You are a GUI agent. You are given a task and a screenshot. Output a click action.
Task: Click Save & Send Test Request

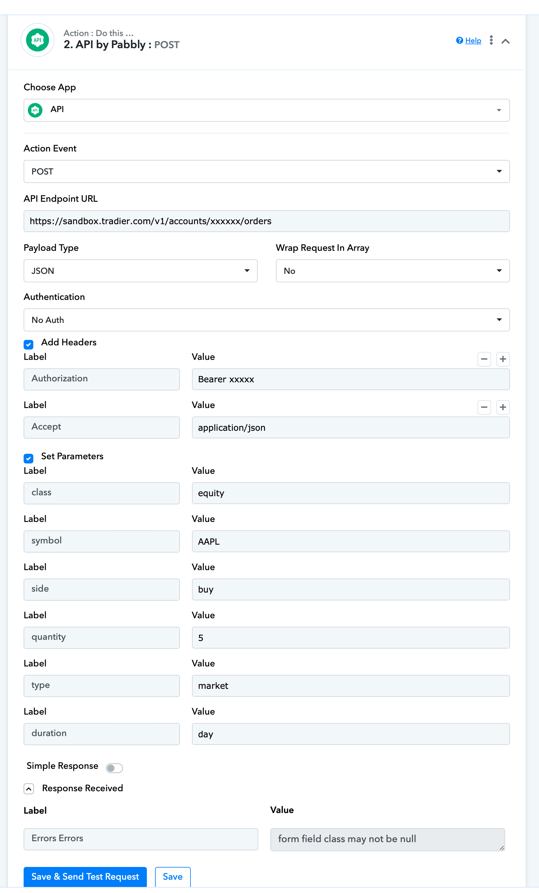[85, 877]
